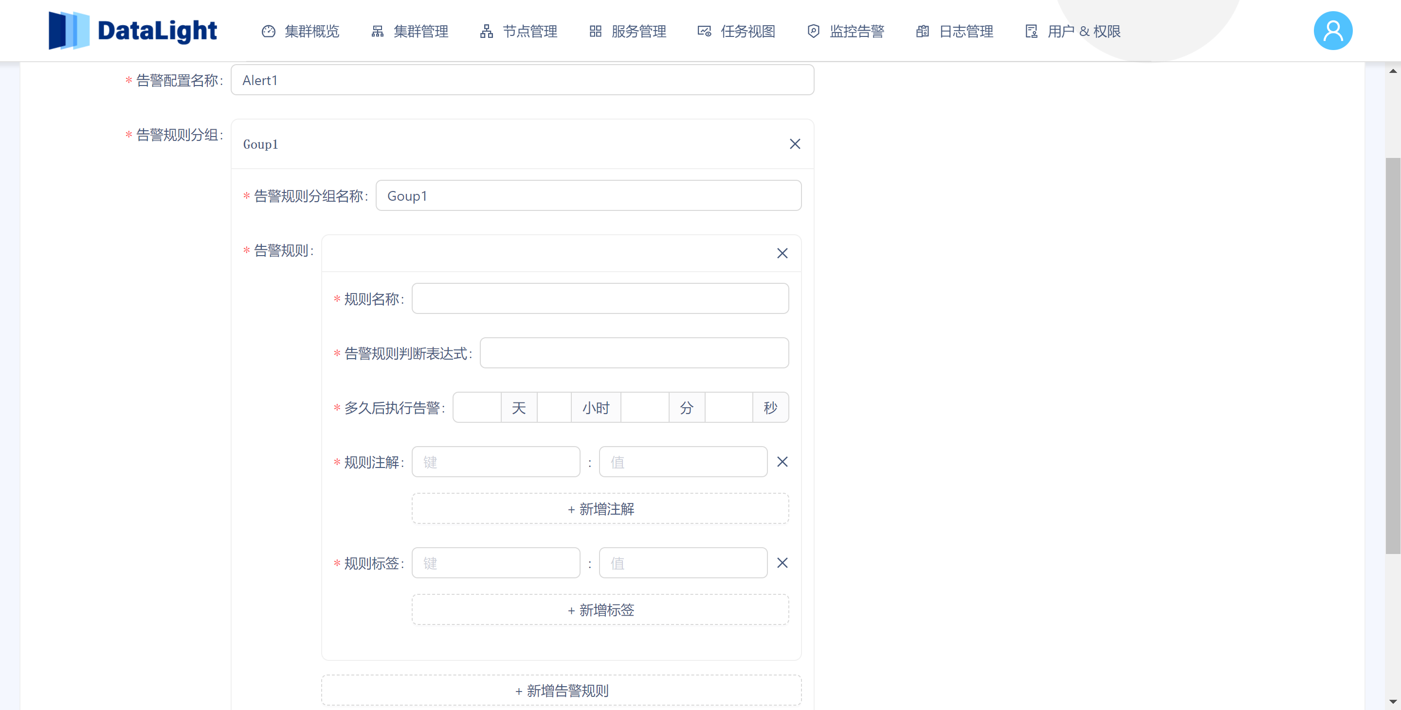
Task: Click the 分 (minutes) duration input
Action: (645, 407)
